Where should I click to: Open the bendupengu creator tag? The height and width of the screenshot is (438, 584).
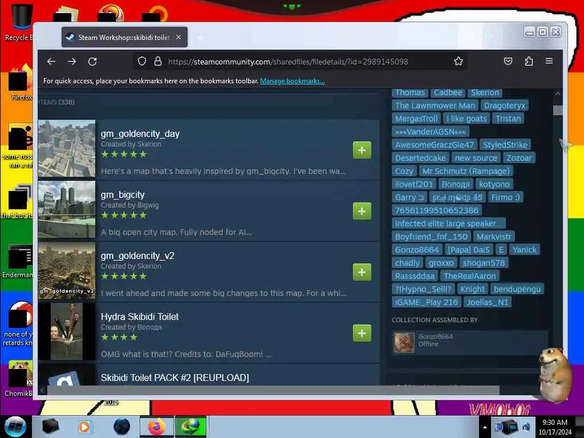pyautogui.click(x=517, y=289)
